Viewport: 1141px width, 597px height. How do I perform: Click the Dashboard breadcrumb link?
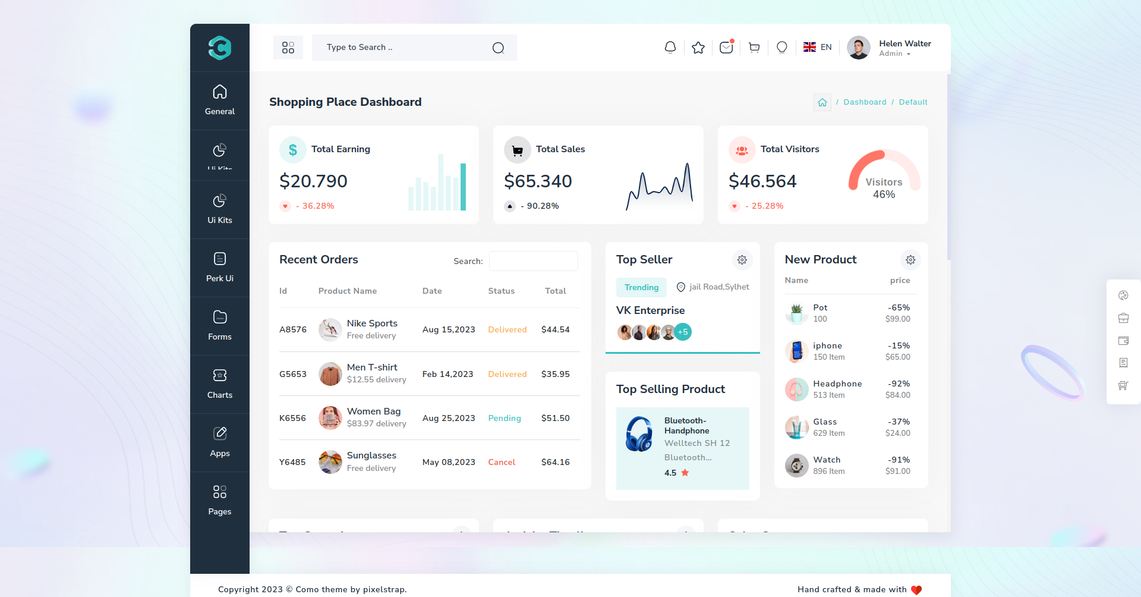865,102
